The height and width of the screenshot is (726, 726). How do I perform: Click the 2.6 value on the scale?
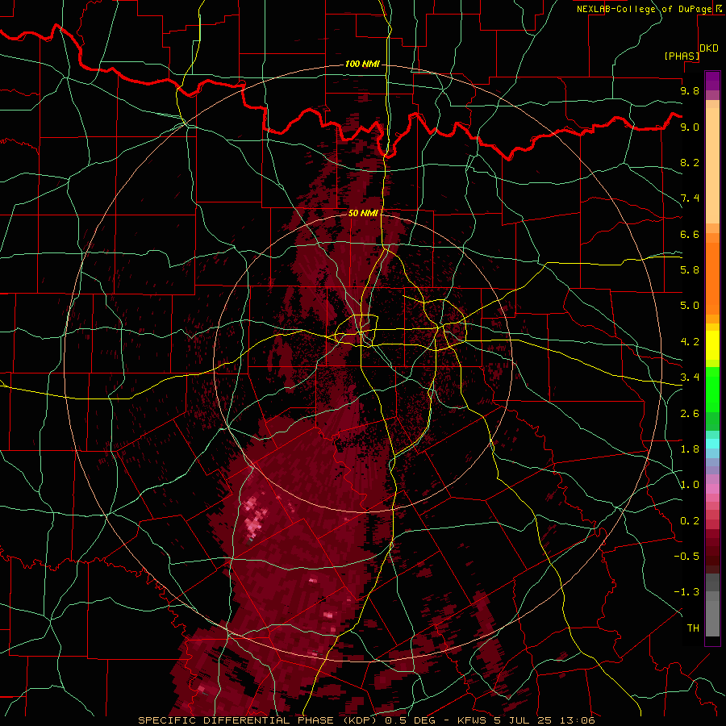click(690, 414)
